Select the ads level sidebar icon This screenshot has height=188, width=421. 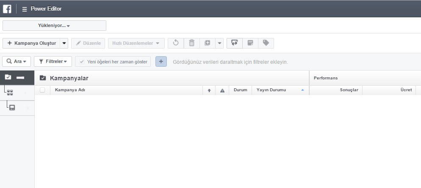tap(12, 108)
